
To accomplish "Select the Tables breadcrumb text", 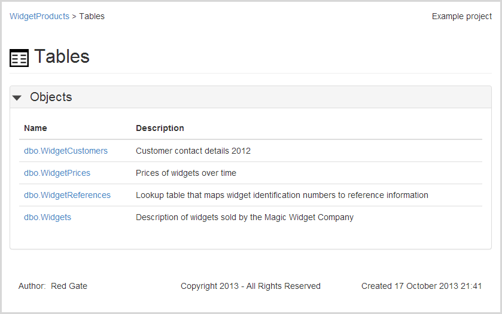I will tap(92, 16).
